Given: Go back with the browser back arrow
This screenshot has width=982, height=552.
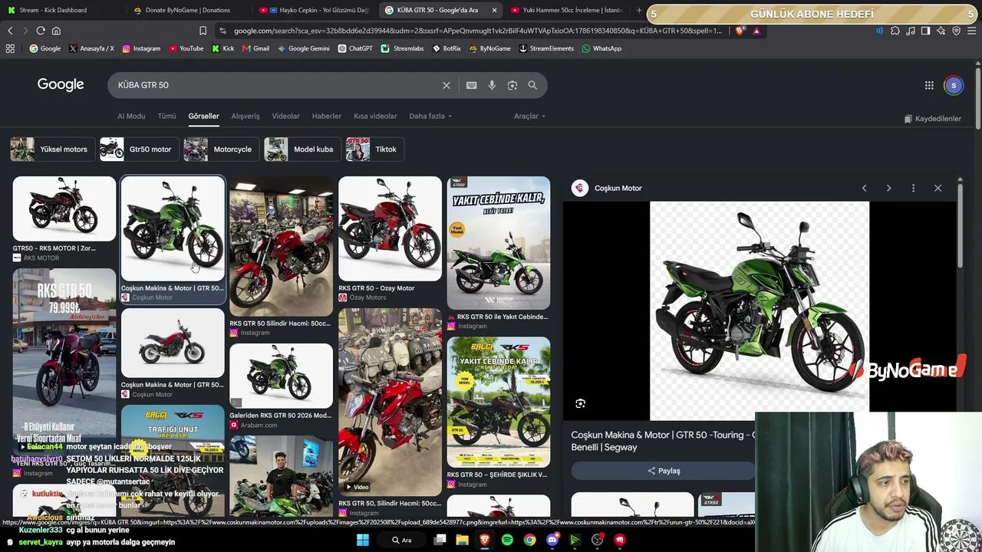Looking at the screenshot, I should point(10,31).
